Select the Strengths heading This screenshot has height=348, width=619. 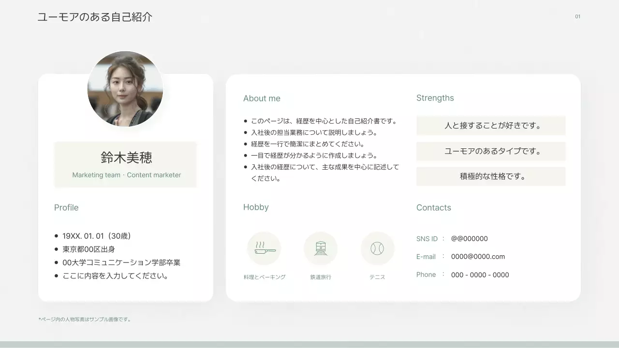click(x=435, y=98)
